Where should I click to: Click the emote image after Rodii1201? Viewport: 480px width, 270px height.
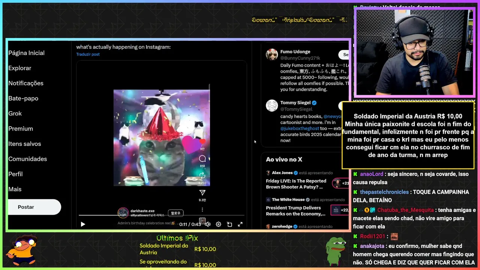pyautogui.click(x=394, y=237)
